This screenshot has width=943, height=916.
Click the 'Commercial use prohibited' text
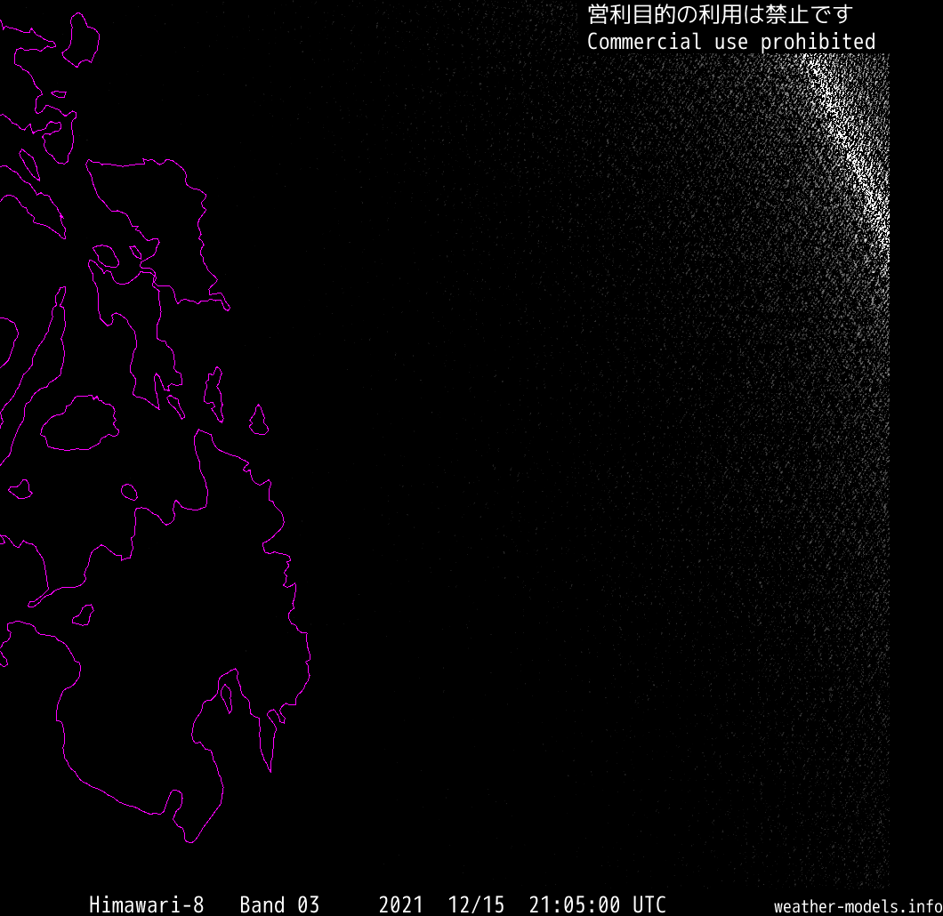coord(730,42)
